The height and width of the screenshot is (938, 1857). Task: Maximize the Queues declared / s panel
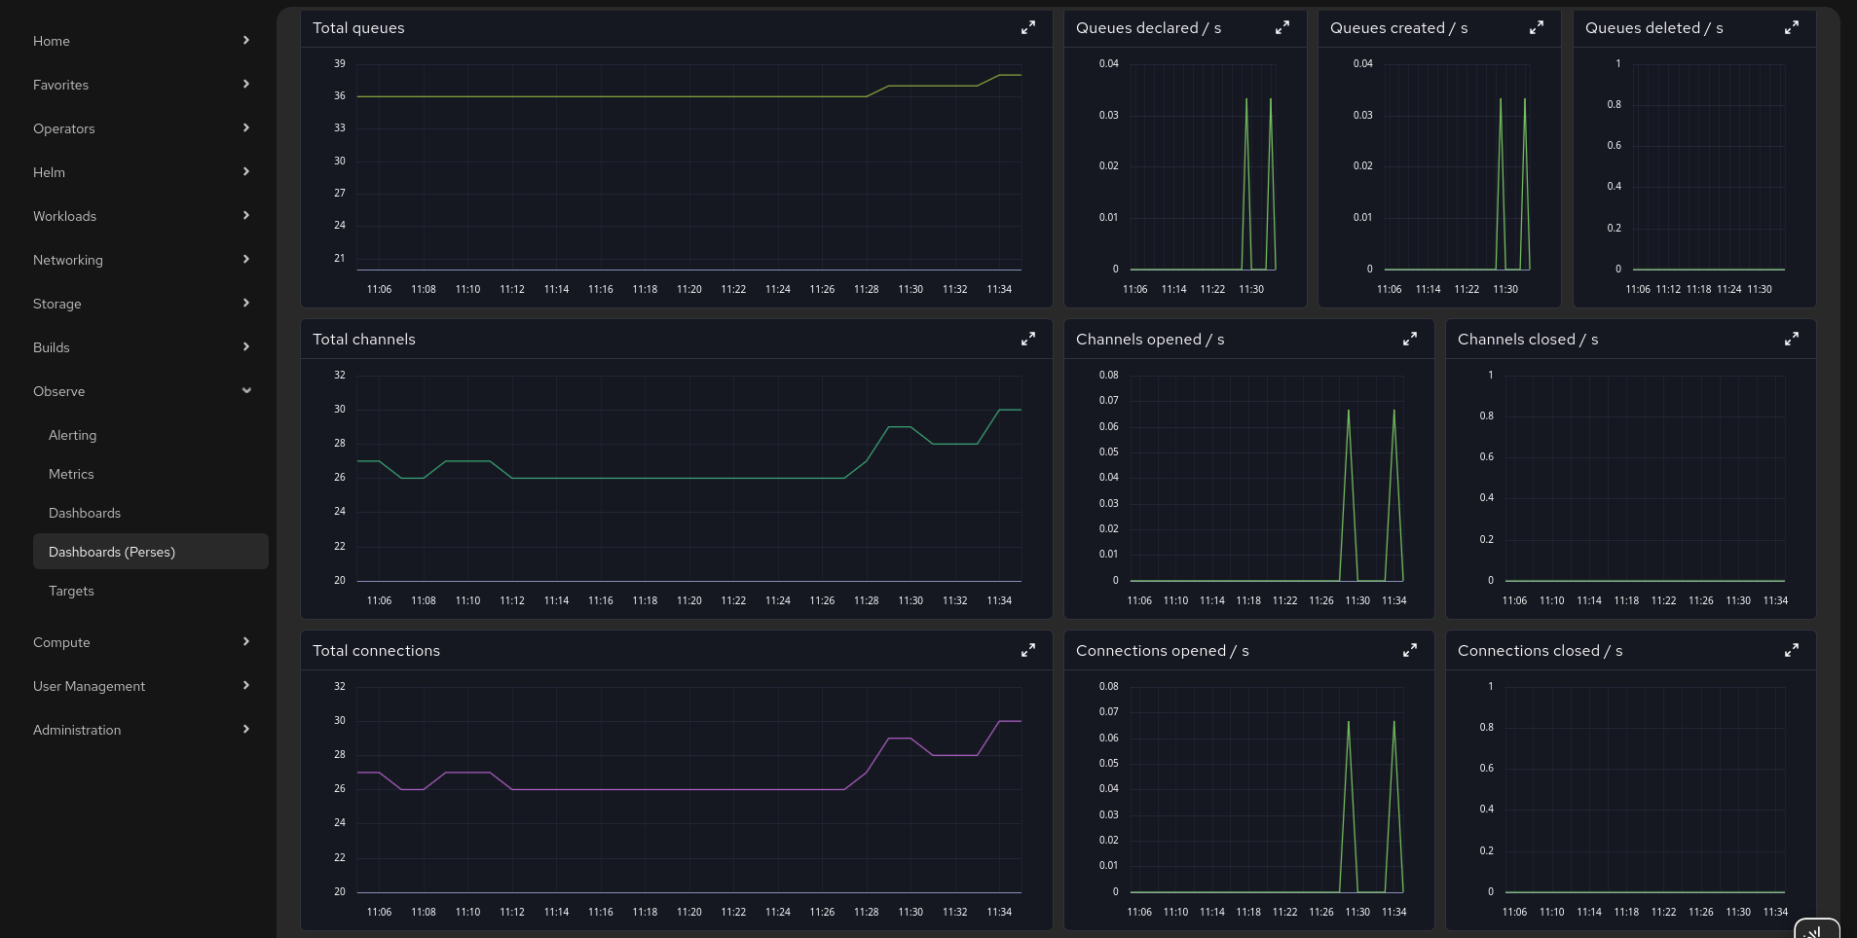pyautogui.click(x=1281, y=28)
